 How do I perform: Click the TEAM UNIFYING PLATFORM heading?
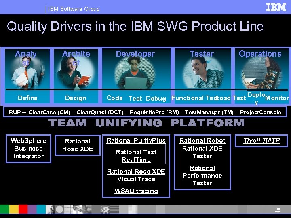(146, 123)
